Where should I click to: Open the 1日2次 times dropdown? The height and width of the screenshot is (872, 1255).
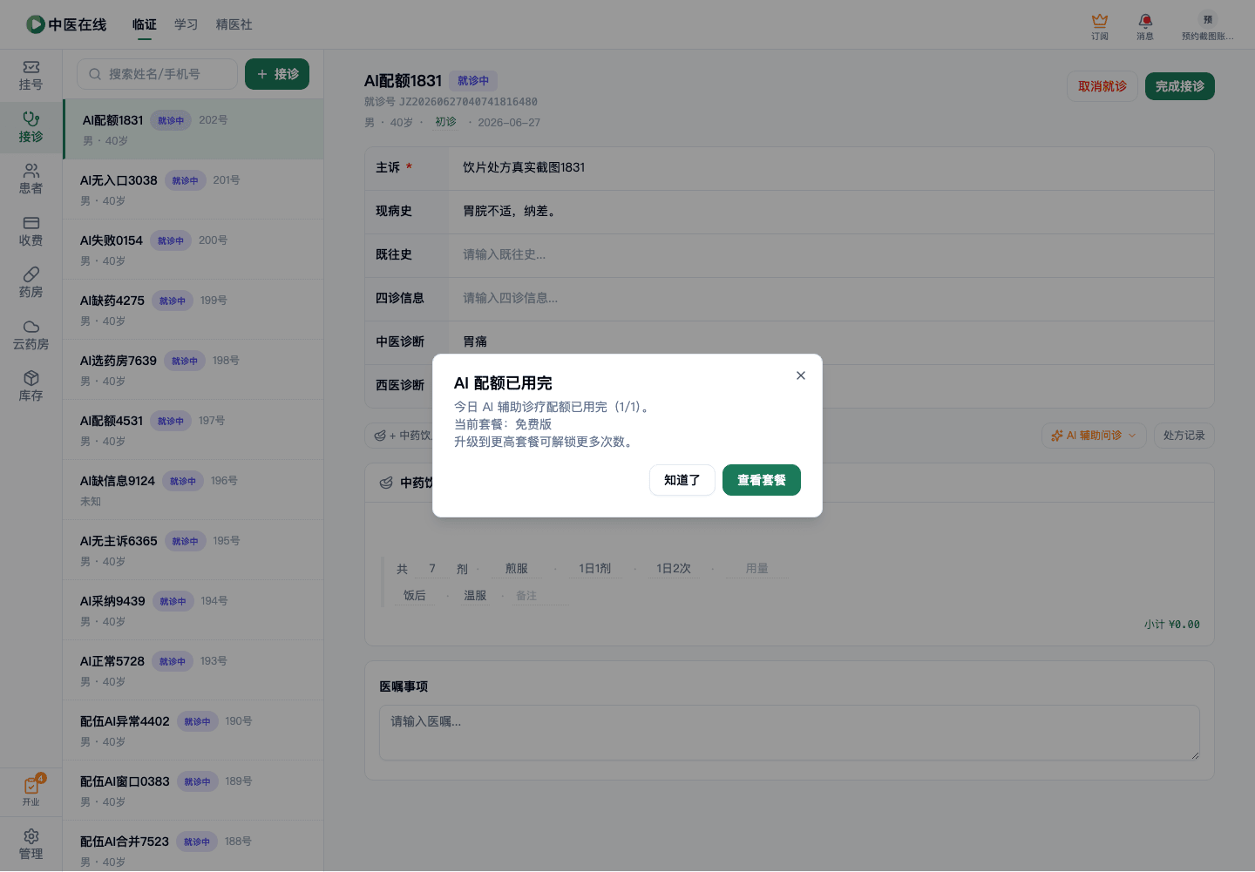[674, 569]
